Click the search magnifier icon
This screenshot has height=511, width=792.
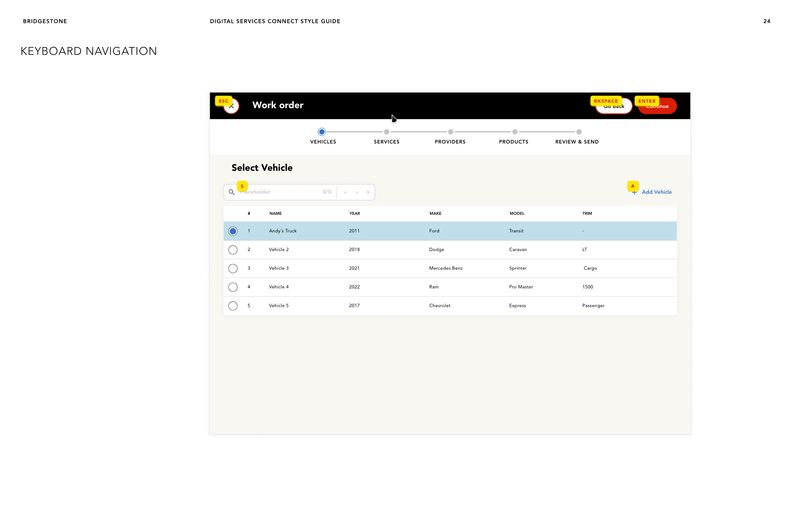pos(232,192)
